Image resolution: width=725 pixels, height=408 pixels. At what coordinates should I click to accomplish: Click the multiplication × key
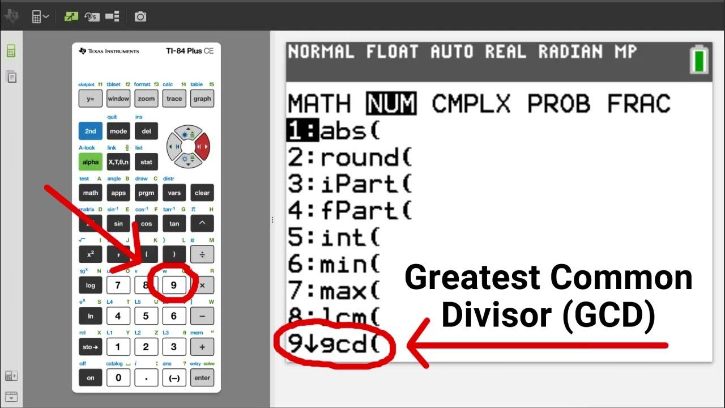[x=202, y=285]
